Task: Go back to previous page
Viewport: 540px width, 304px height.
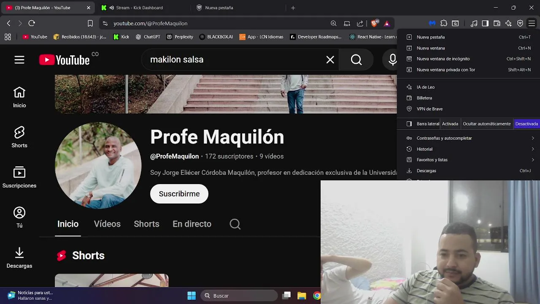Action: coord(8,23)
